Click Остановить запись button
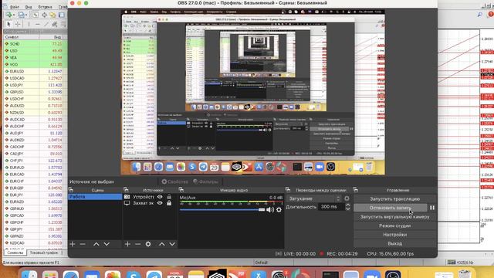The width and height of the screenshot is (494, 278). 391,208
